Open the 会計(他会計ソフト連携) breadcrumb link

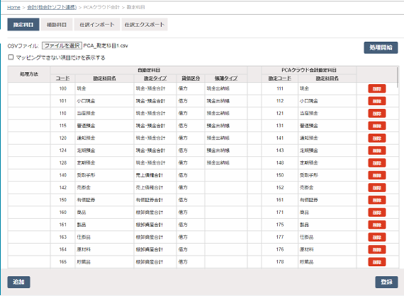[52, 7]
